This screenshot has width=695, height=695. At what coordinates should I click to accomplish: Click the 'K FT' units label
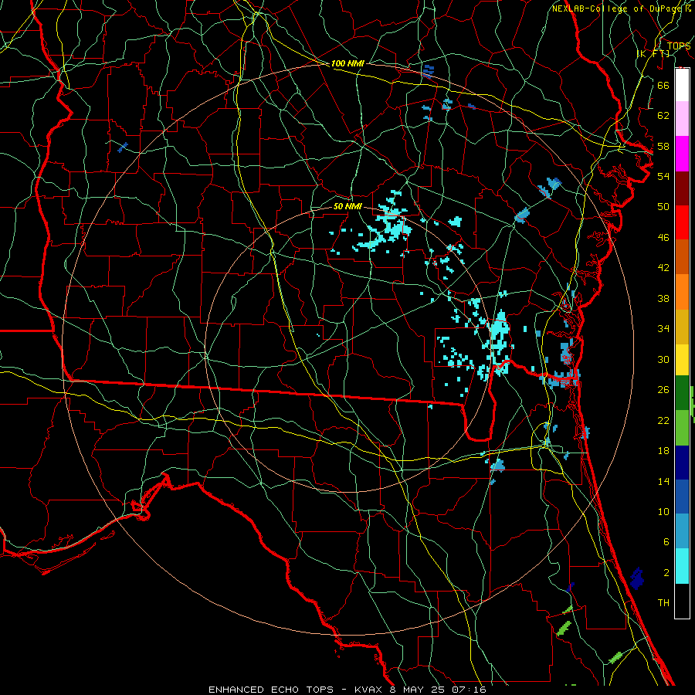click(x=653, y=53)
